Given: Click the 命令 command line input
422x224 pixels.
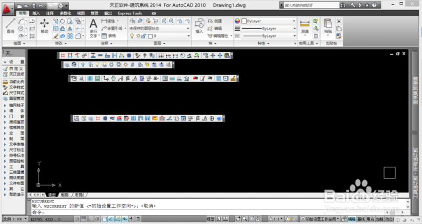Looking at the screenshot, I should pyautogui.click(x=218, y=212).
